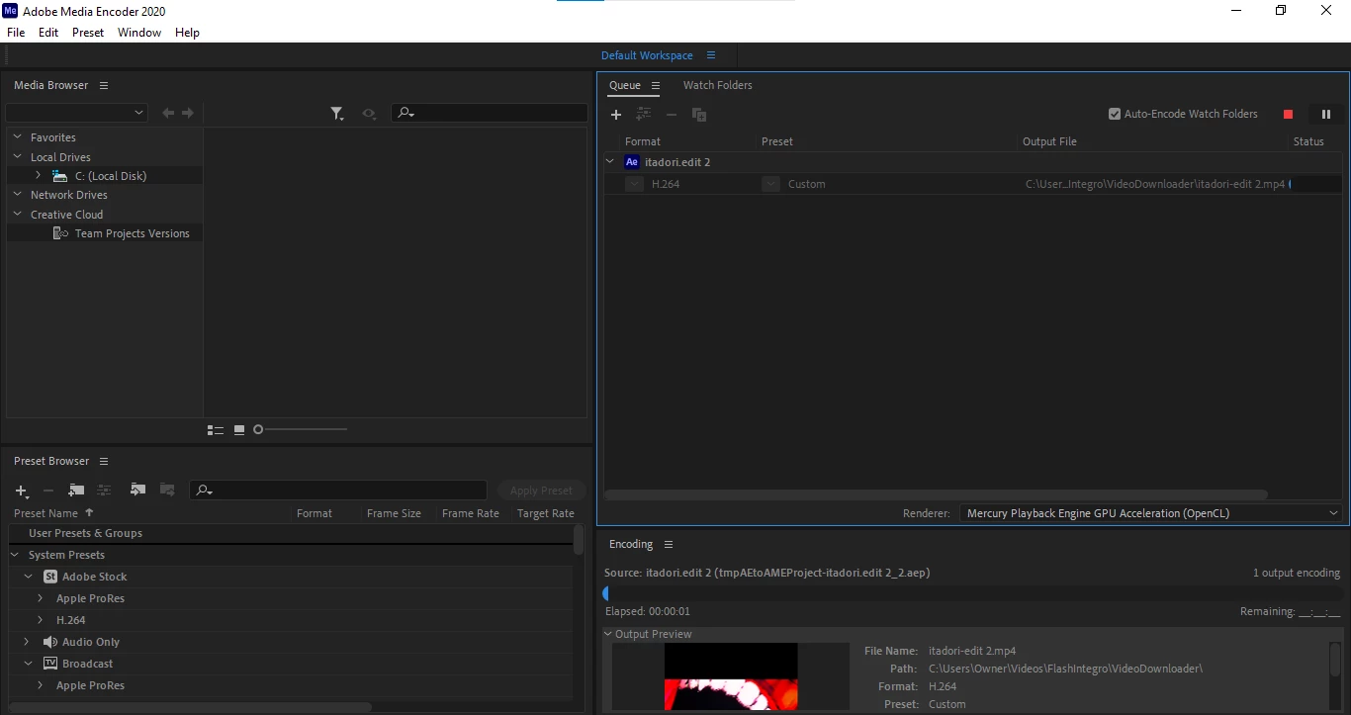Open the Default Workspace menu icon

click(x=711, y=55)
